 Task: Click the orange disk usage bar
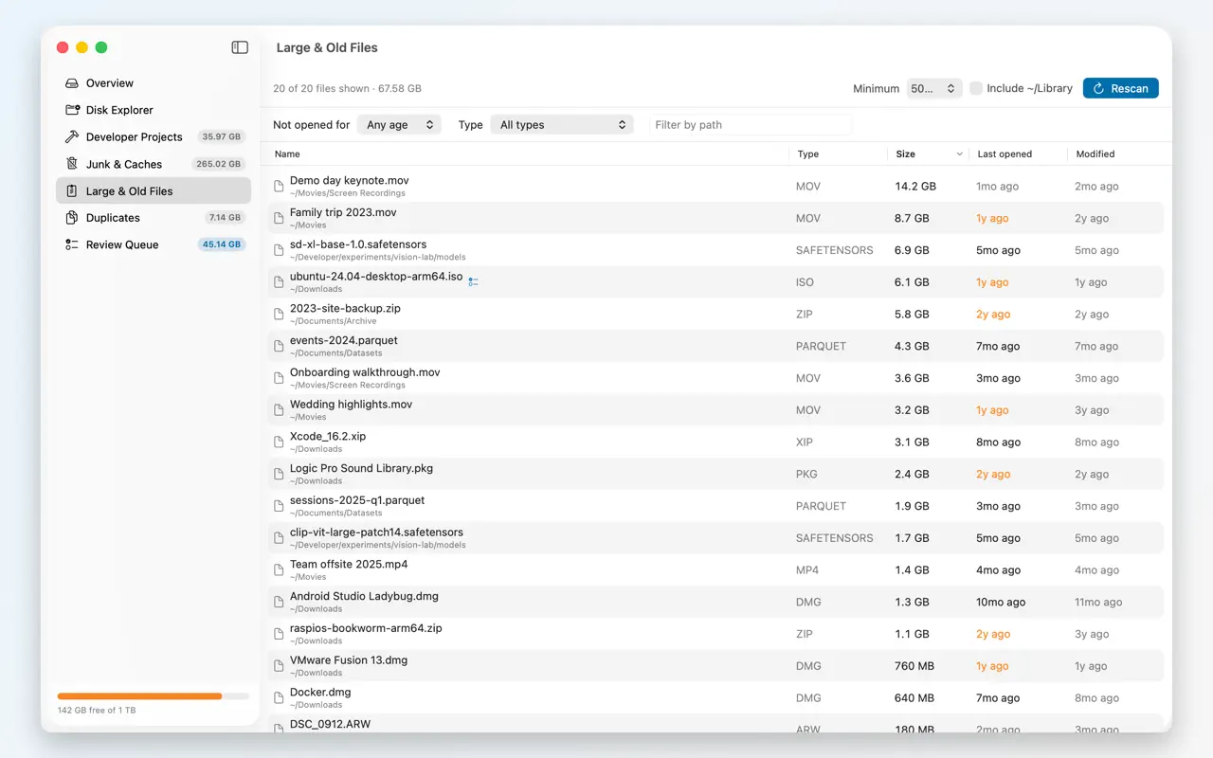139,696
